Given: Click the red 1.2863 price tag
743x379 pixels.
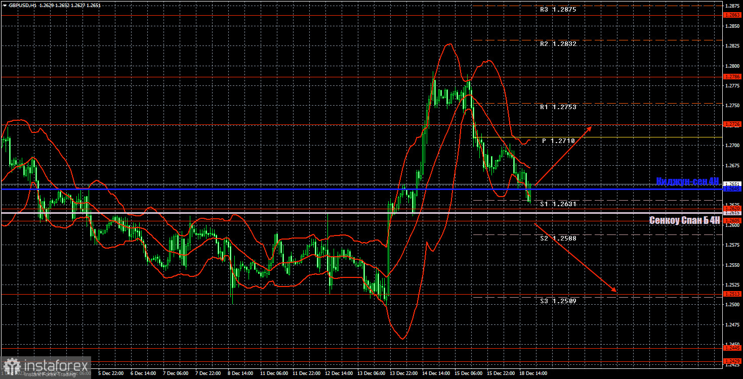Looking at the screenshot, I should pyautogui.click(x=732, y=16).
